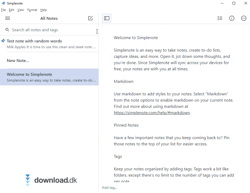This screenshot has height=193, width=250.
Task: Click the Simplenote logo in title bar
Action: click(x=3, y=3)
